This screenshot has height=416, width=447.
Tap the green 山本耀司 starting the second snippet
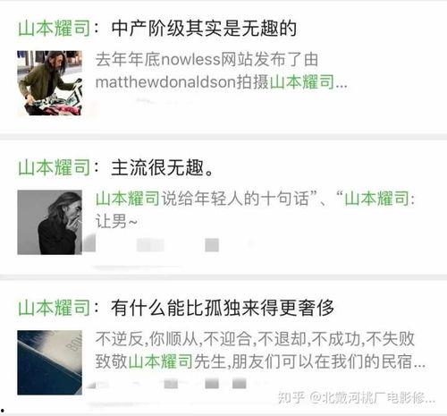128,199
